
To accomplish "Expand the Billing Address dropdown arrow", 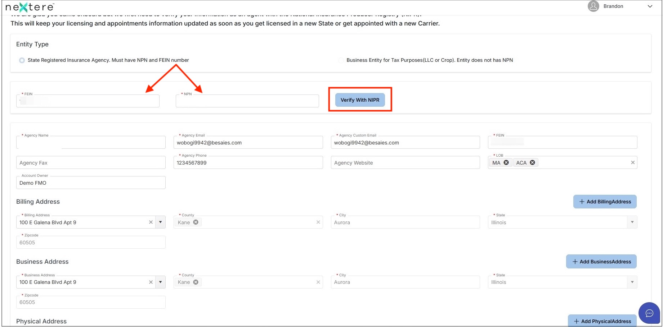I will pyautogui.click(x=160, y=222).
